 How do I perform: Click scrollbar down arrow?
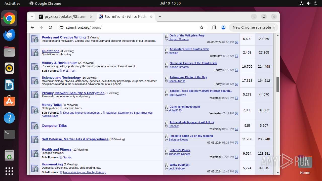click(x=278, y=173)
